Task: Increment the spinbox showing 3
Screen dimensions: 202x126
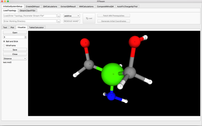Action: 26,36
